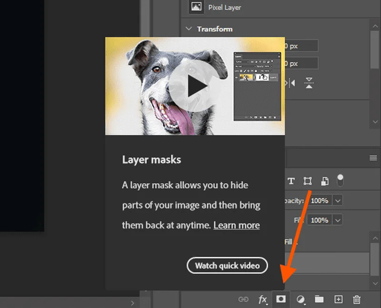Screen dimensions: 381x308
Task: Open the fx layer style menu
Action: pyautogui.click(x=263, y=299)
